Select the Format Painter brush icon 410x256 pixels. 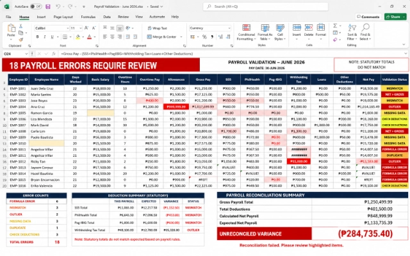tap(21, 40)
